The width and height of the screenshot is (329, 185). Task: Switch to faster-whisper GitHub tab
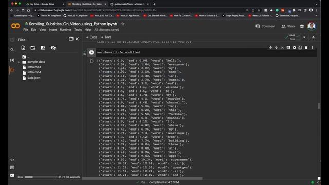(130, 4)
